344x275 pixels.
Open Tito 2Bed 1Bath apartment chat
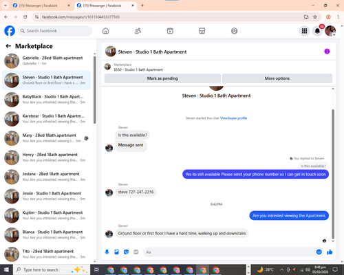click(x=46, y=254)
